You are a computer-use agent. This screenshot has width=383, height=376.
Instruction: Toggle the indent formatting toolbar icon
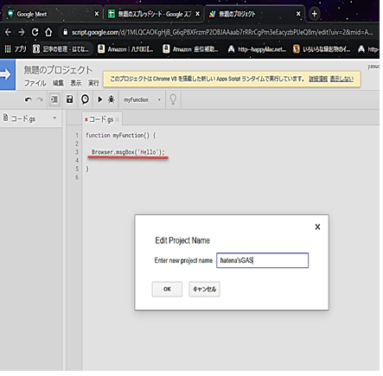(x=54, y=99)
